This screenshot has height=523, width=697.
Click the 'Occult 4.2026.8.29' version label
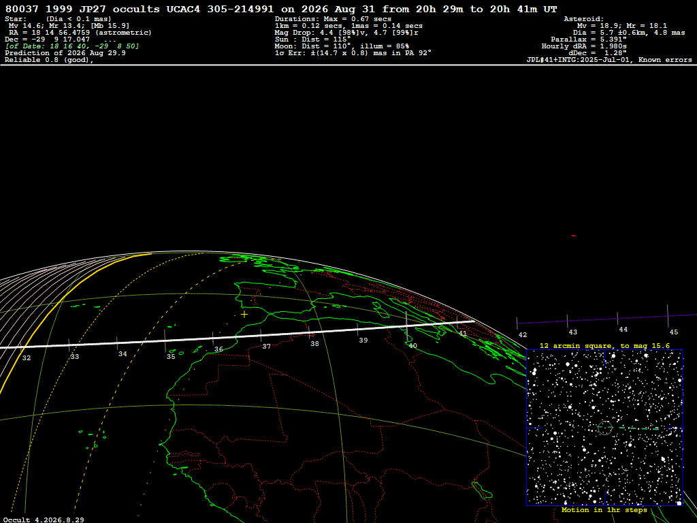tap(44, 520)
